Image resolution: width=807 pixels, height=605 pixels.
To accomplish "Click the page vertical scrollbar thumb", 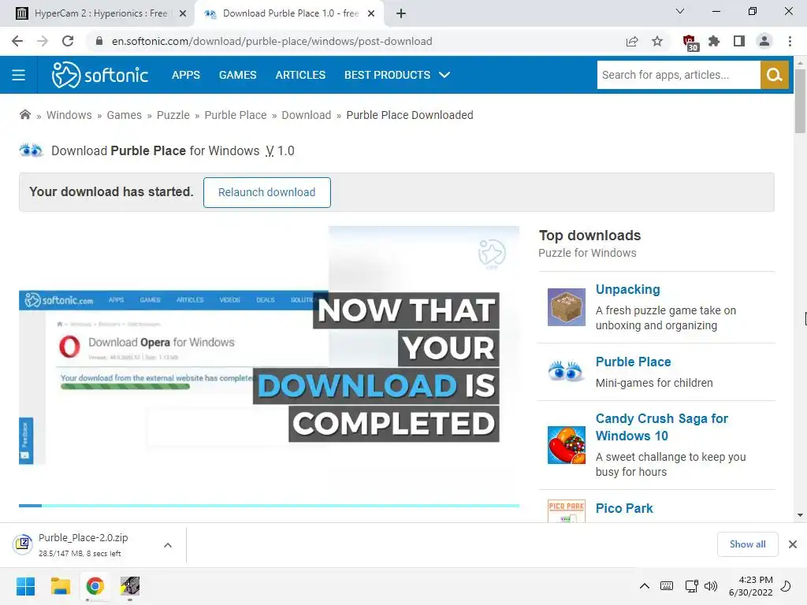I will tap(800, 101).
